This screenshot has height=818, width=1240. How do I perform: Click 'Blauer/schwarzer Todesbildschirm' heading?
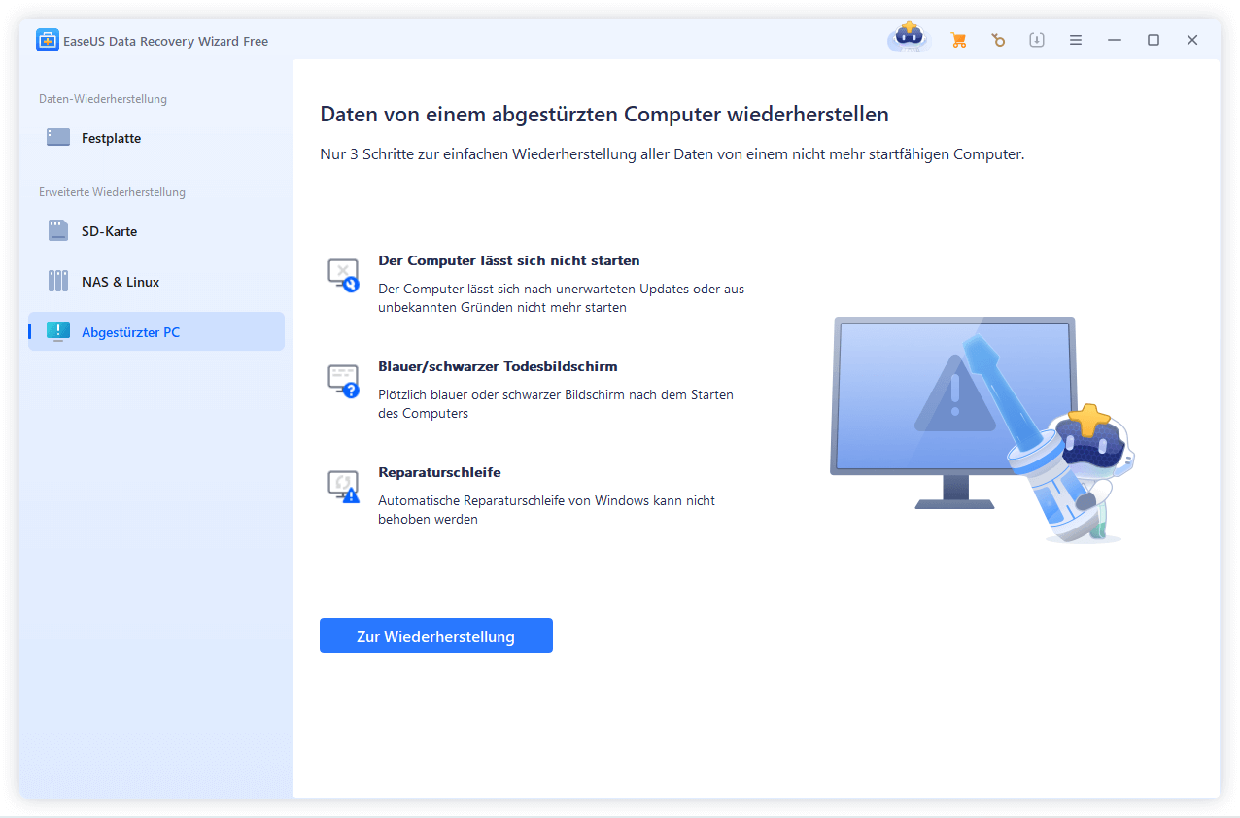498,367
